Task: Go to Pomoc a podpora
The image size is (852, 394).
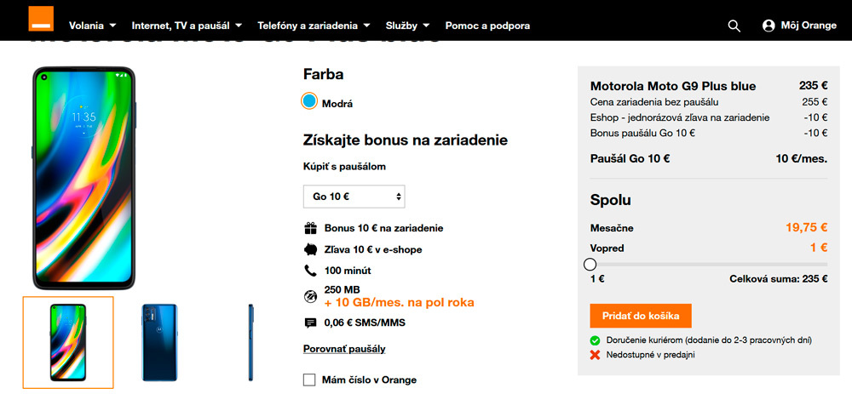Action: click(487, 26)
